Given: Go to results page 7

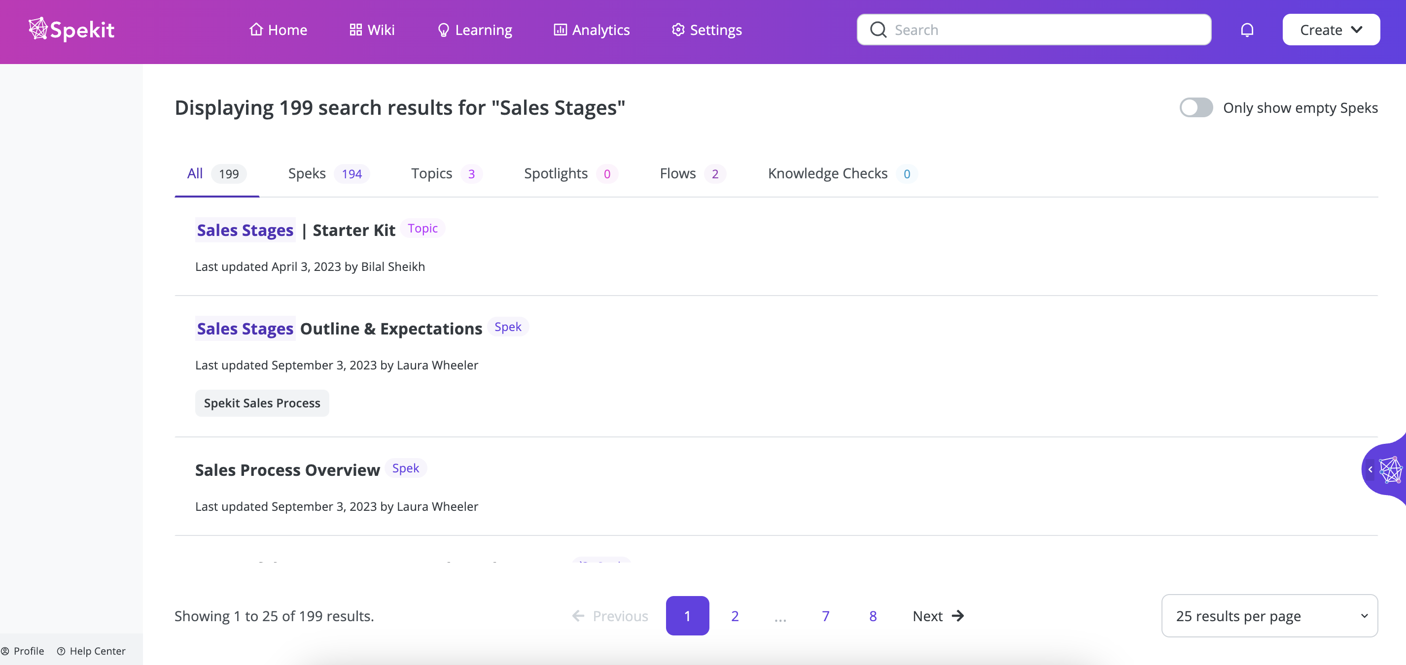Looking at the screenshot, I should 825,615.
